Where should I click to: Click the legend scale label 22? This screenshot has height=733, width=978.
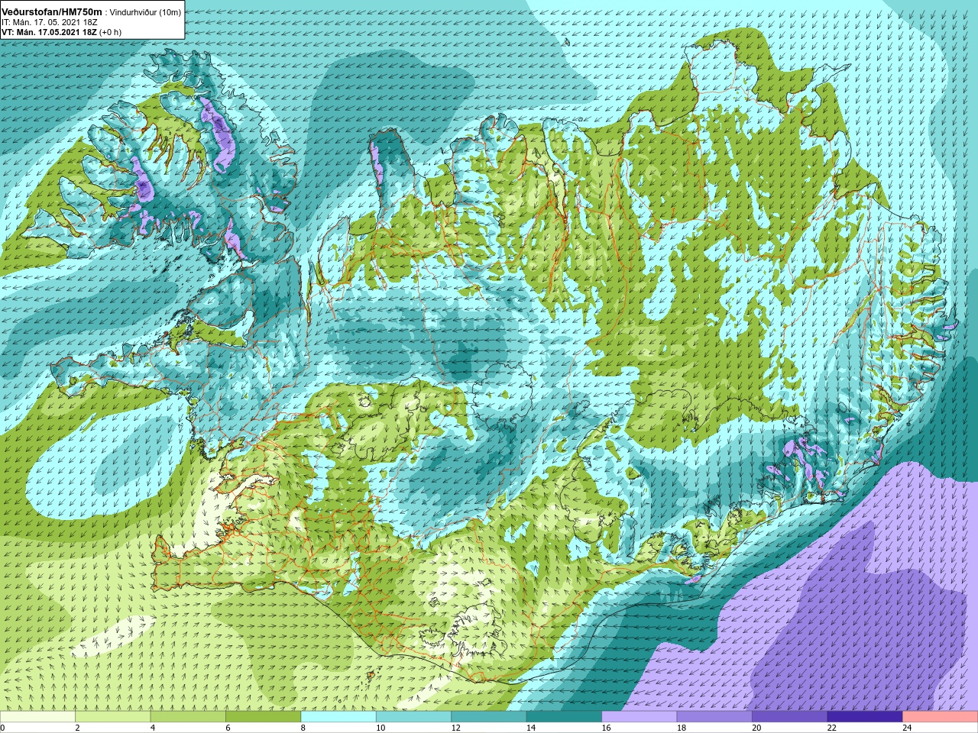click(831, 728)
